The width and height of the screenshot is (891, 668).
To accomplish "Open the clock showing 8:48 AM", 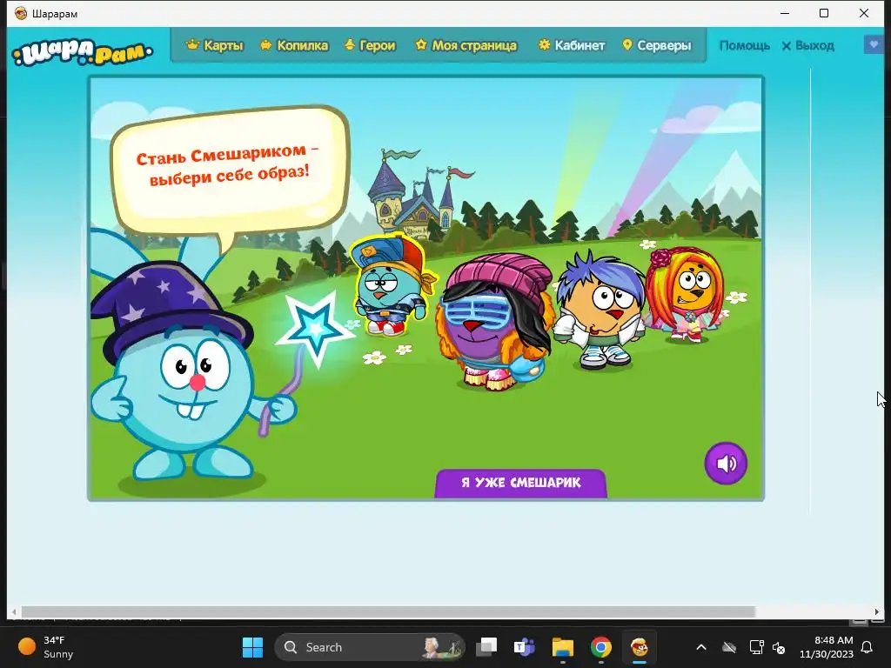I will (827, 647).
